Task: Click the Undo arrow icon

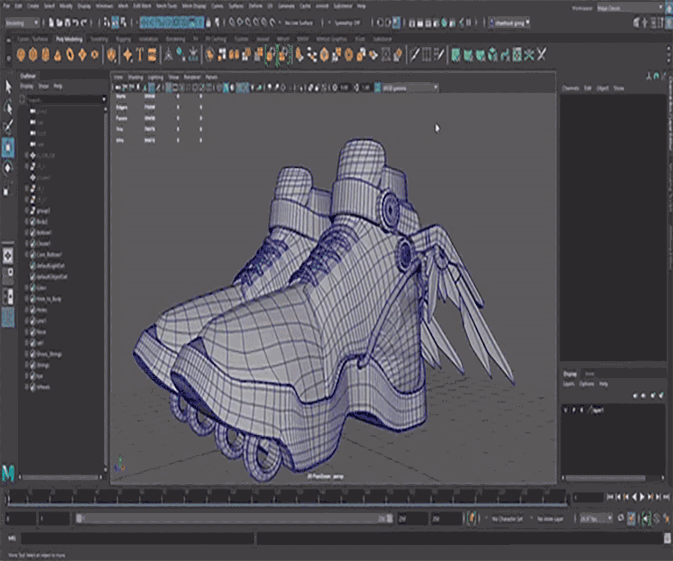Action: tap(75, 22)
